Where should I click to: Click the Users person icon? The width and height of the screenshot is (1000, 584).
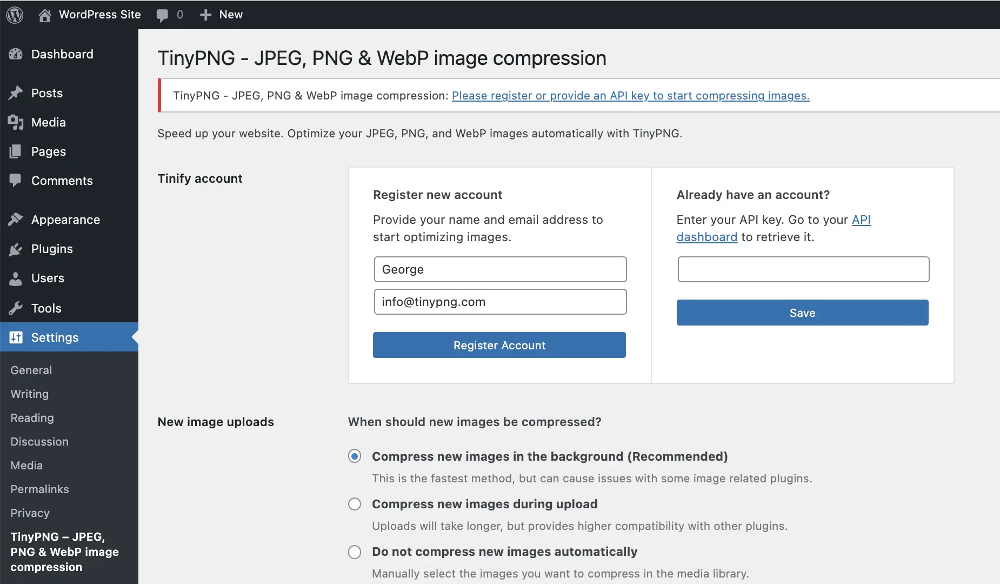16,278
